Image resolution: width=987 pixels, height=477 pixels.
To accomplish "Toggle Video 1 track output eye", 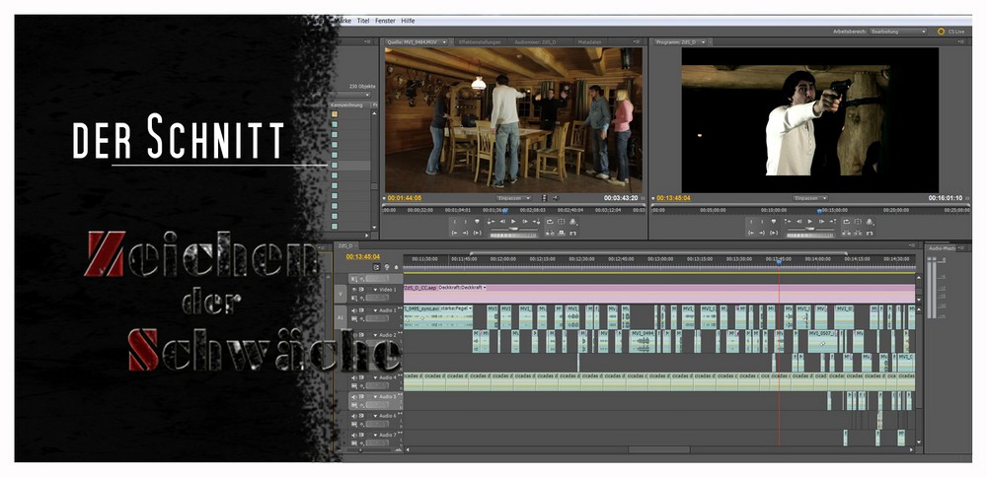I will point(354,290).
